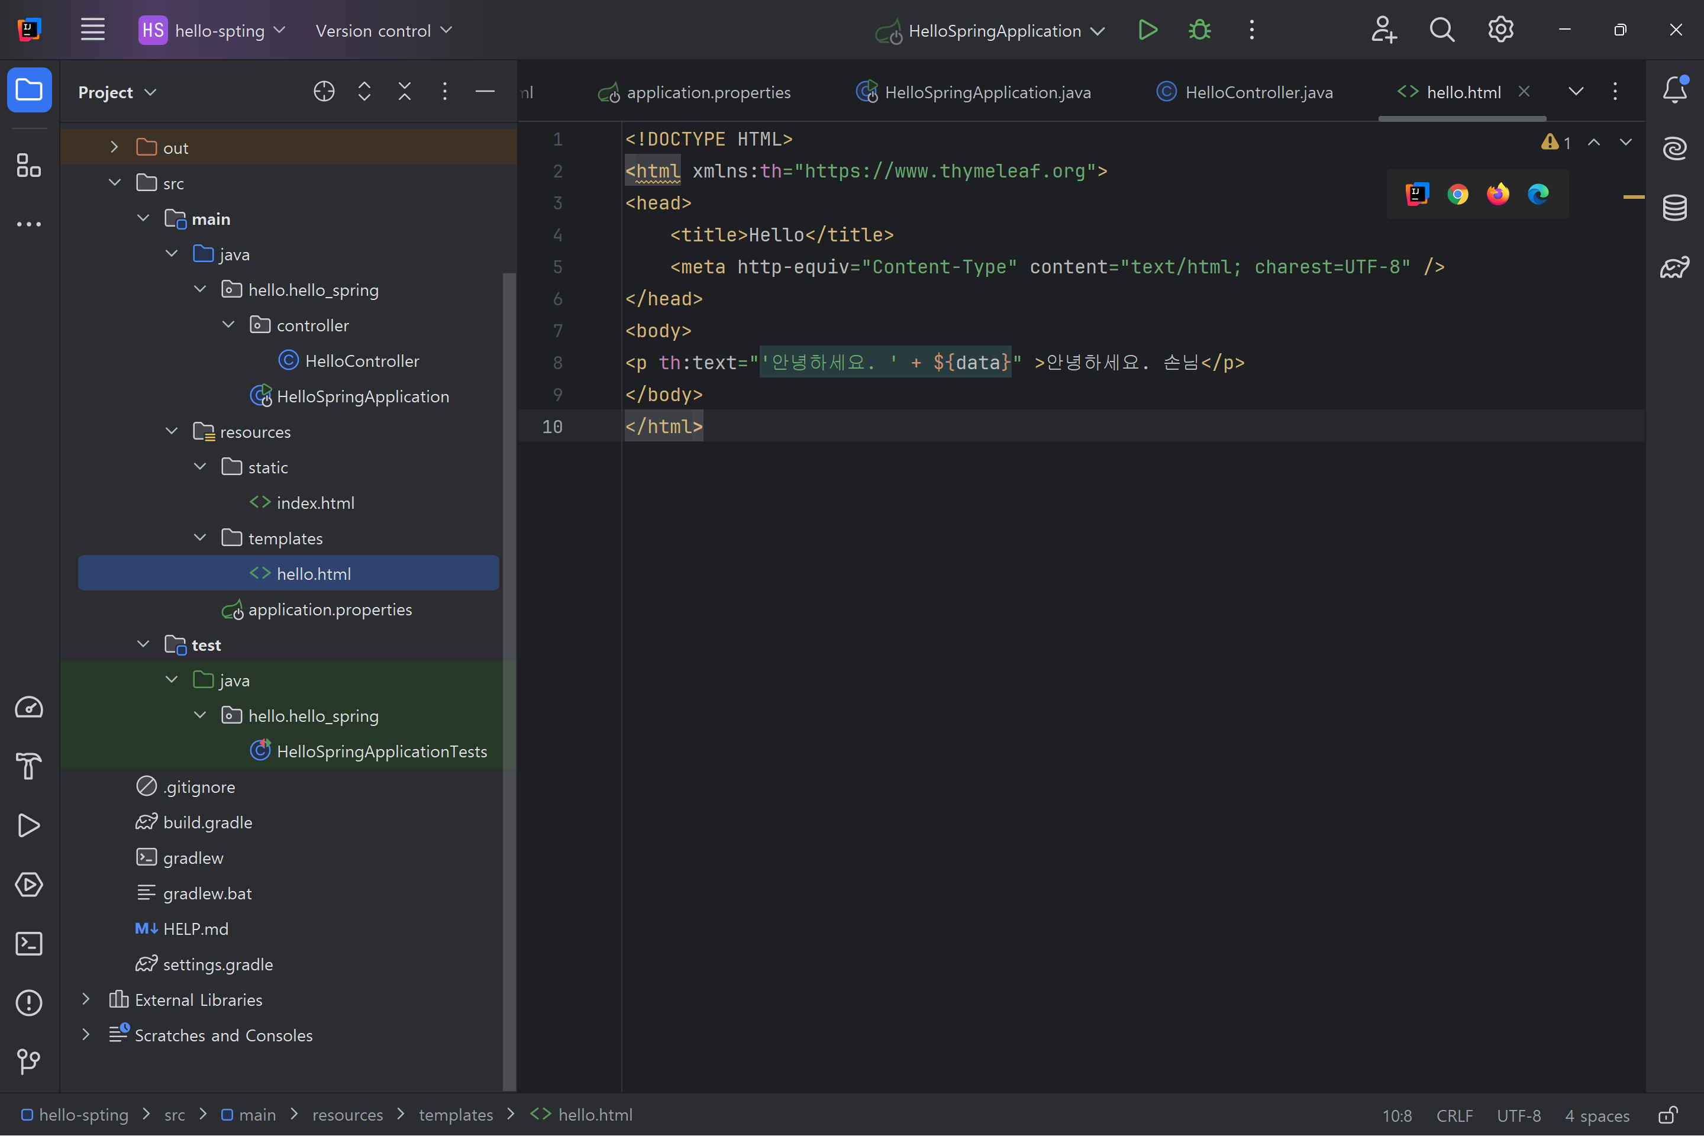Open the HelloSpringApplication run configuration dropdown
This screenshot has height=1136, width=1704.
pos(990,30)
